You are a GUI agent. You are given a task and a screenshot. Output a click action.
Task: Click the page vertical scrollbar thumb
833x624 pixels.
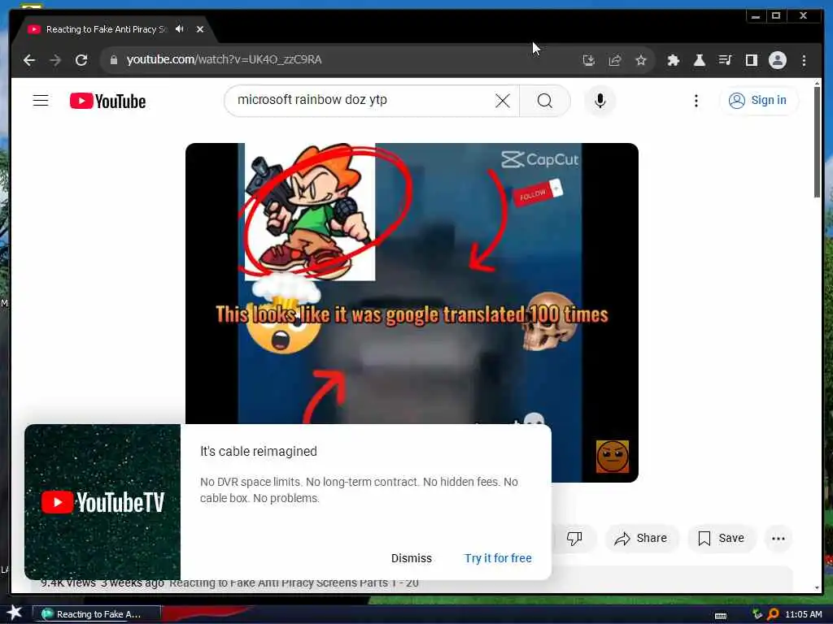817,142
